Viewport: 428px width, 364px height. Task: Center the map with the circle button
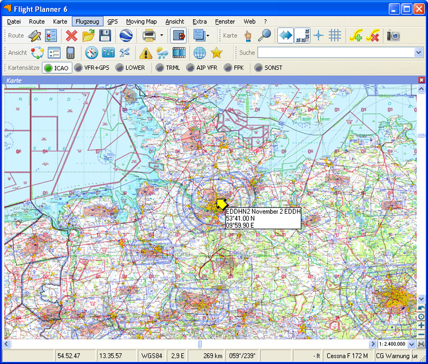[421, 317]
